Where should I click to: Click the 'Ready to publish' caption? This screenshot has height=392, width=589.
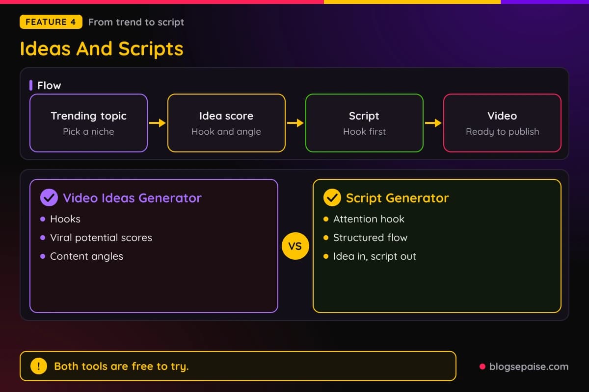502,131
